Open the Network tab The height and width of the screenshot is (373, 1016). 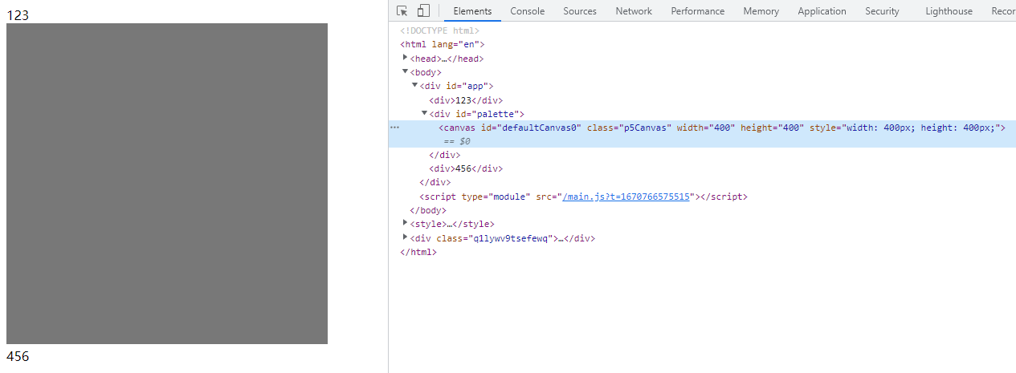[634, 10]
